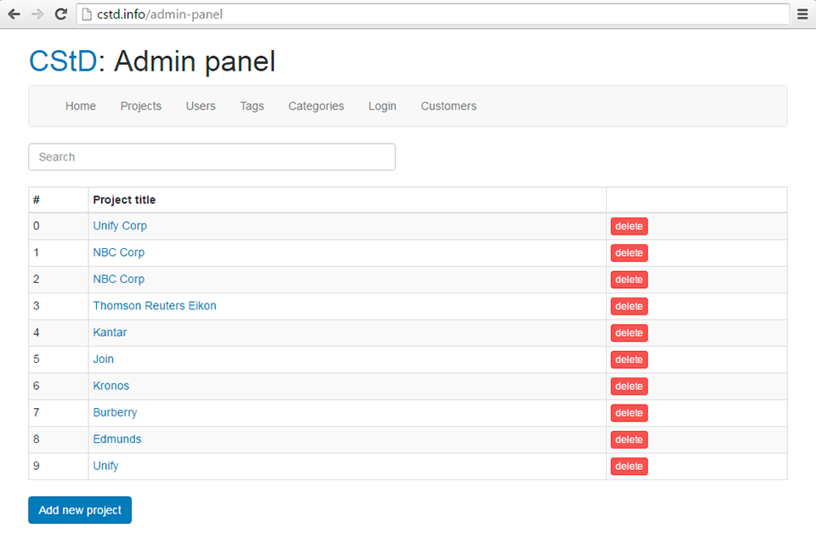
Task: Delete the Edmunds project
Action: [x=629, y=439]
